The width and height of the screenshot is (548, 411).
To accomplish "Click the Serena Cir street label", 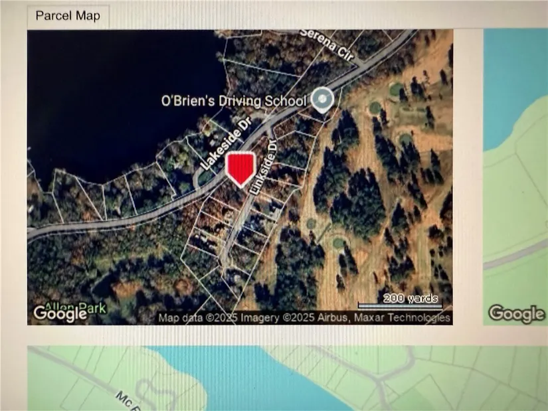I will [x=327, y=44].
